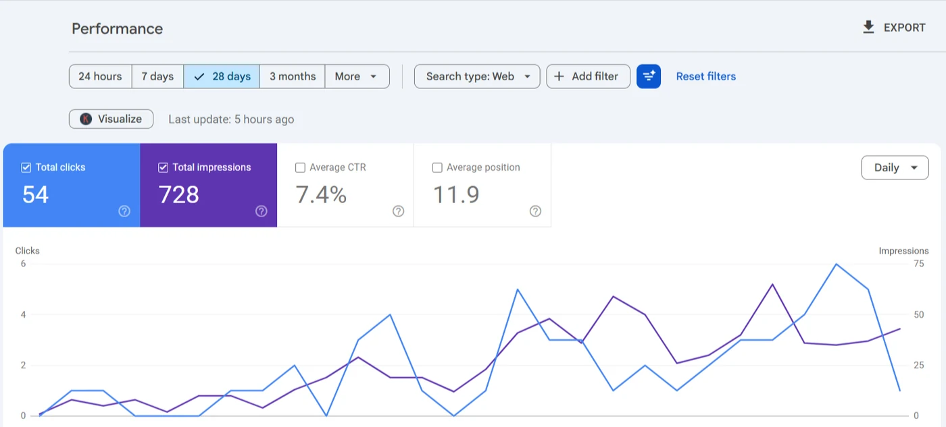Click Add filter button
The width and height of the screenshot is (946, 427).
click(588, 76)
